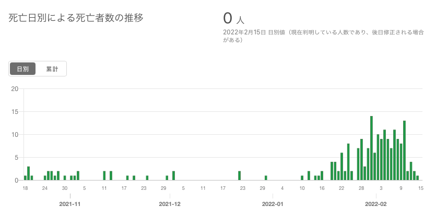This screenshot has width=436, height=219.
Task: Select the 日別 daily view toggle
Action: (23, 69)
